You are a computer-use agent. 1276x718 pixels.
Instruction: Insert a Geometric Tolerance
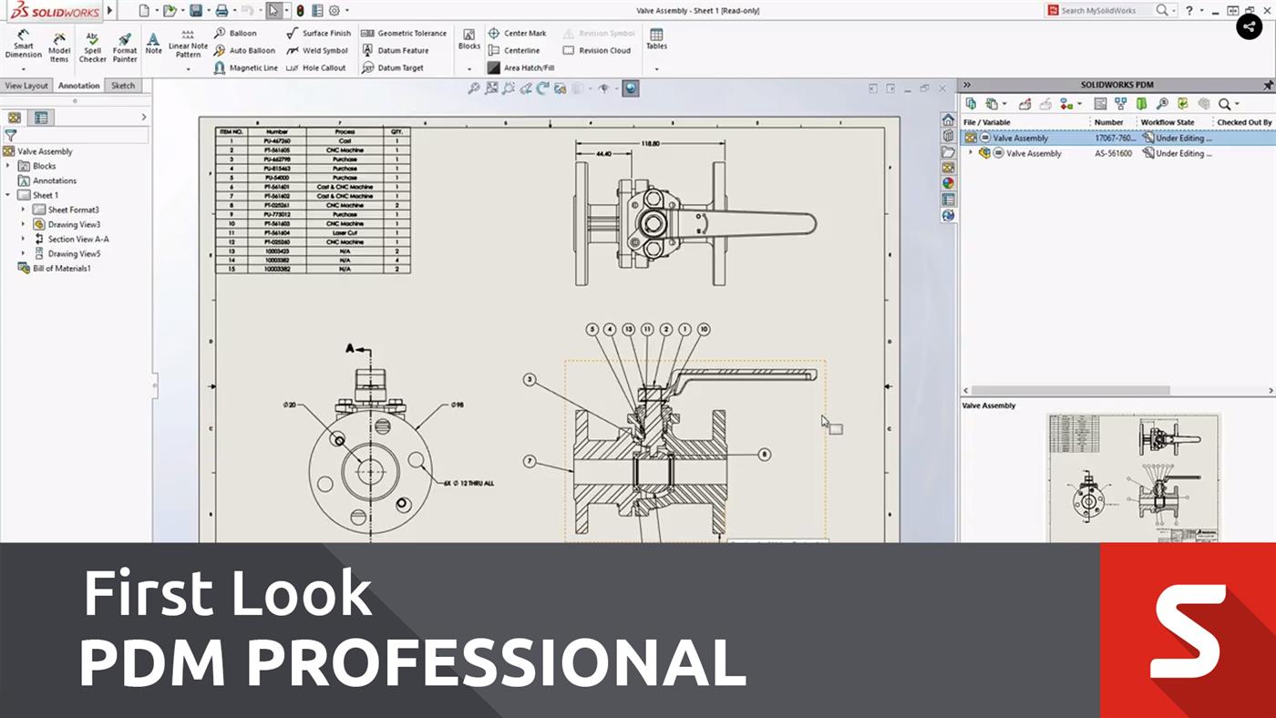[403, 32]
